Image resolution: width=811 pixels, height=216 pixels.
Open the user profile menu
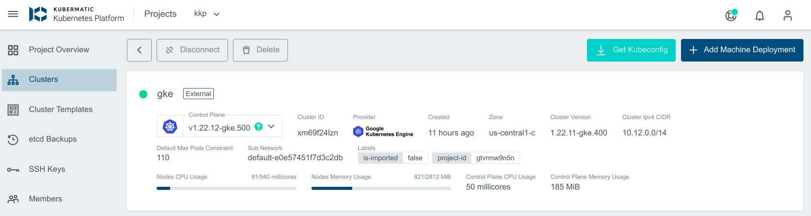787,16
